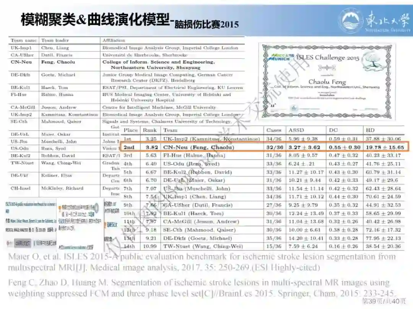
Task: Click the HD column header
Action: (x=370, y=130)
